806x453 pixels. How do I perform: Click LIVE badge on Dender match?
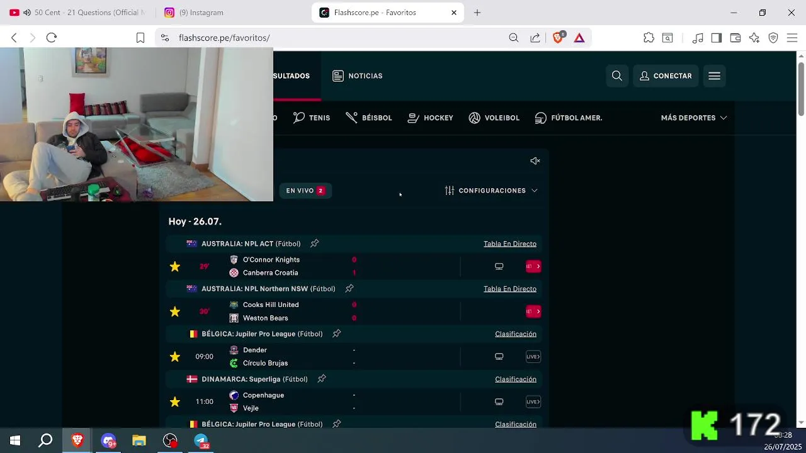tap(533, 357)
